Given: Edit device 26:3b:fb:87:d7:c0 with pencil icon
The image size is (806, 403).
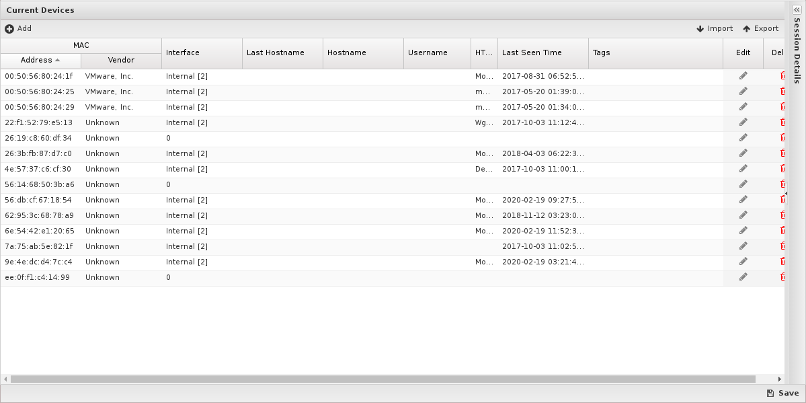Looking at the screenshot, I should (x=743, y=153).
